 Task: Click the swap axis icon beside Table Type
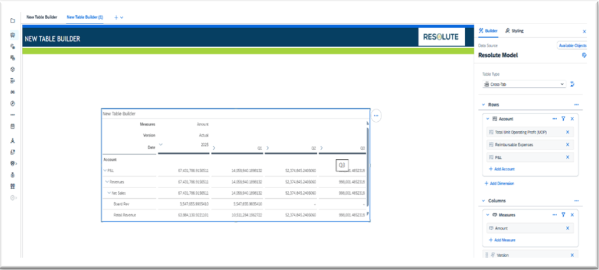click(572, 84)
